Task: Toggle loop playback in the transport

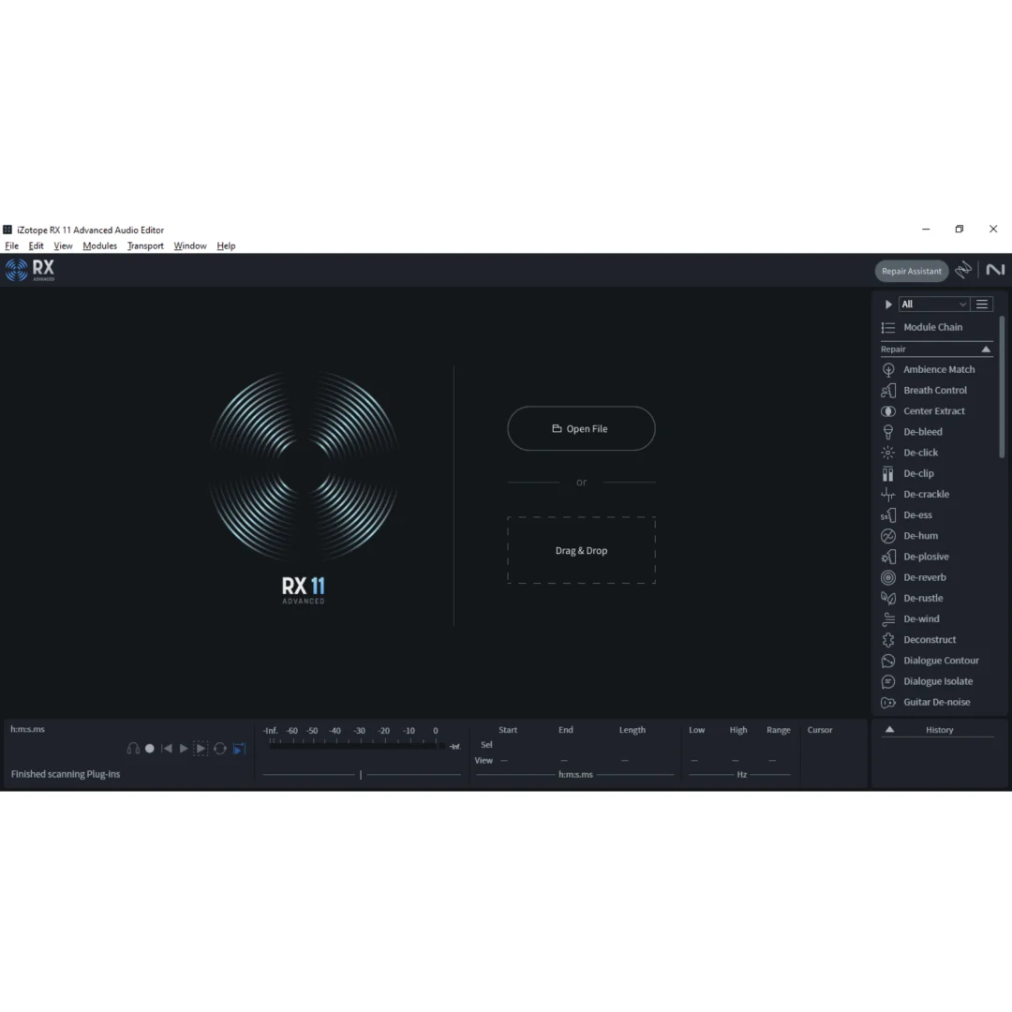Action: [x=220, y=749]
